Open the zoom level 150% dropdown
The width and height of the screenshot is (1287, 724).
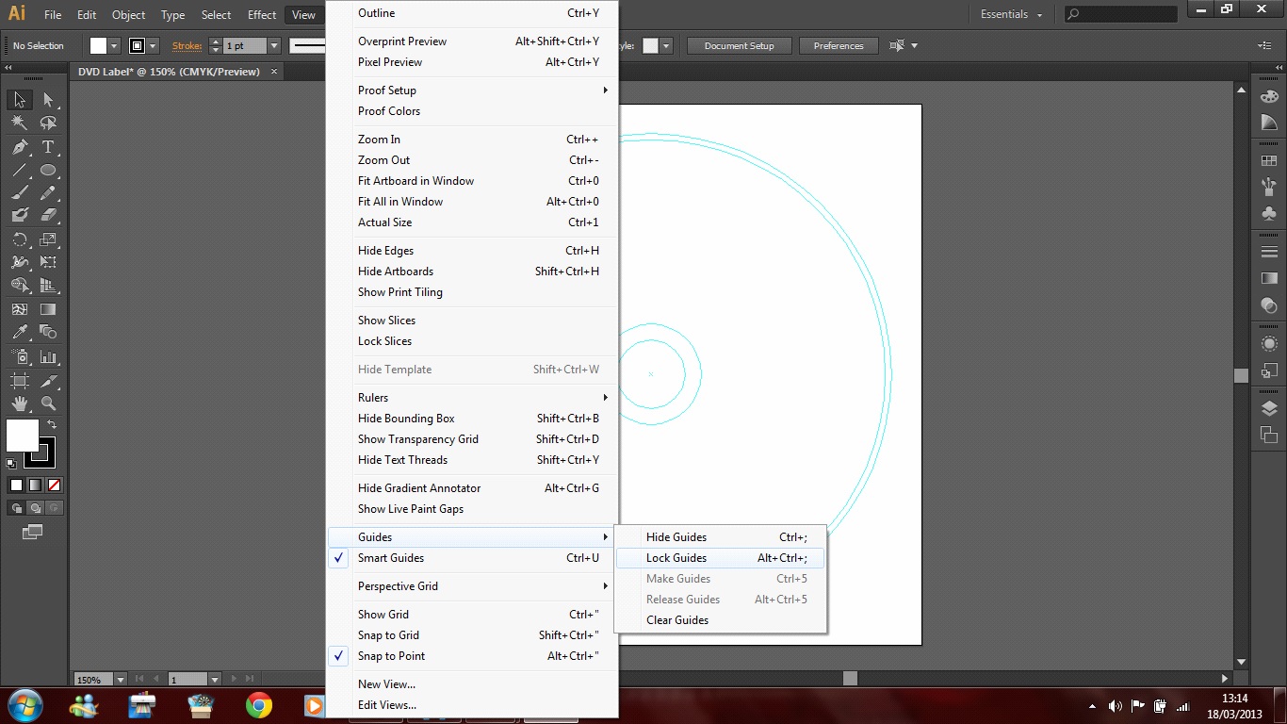tap(121, 679)
